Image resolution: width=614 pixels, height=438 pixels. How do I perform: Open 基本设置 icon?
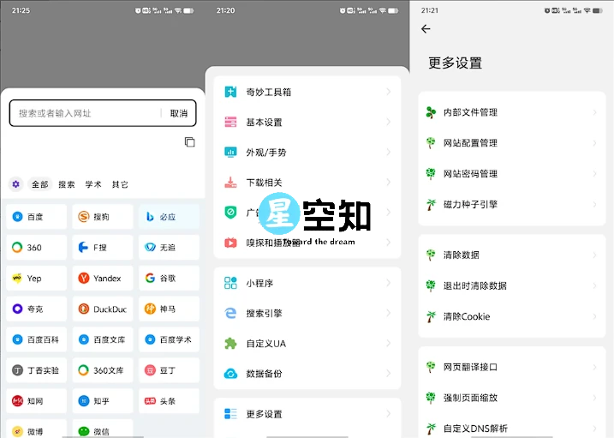tap(230, 122)
